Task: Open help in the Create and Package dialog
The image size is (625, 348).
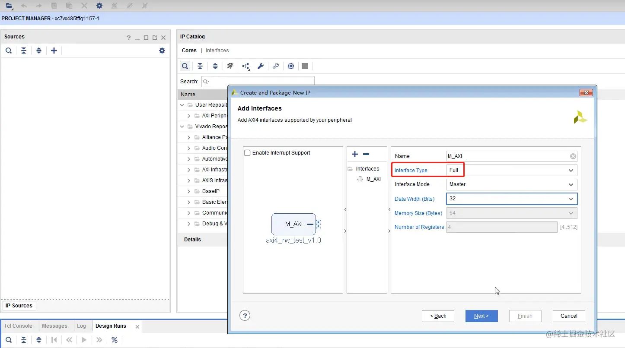Action: [x=245, y=316]
